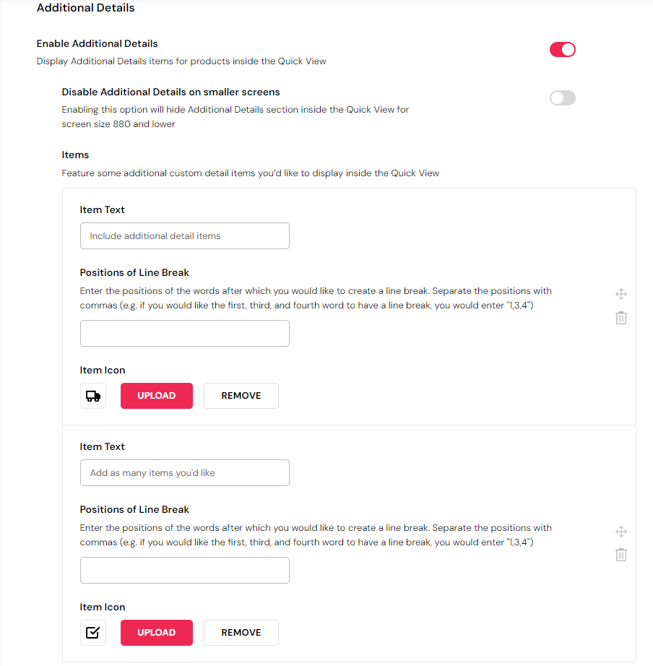Enable Disable Additional Details on smaller screens toggle
This screenshot has width=653, height=666.
pyautogui.click(x=563, y=98)
